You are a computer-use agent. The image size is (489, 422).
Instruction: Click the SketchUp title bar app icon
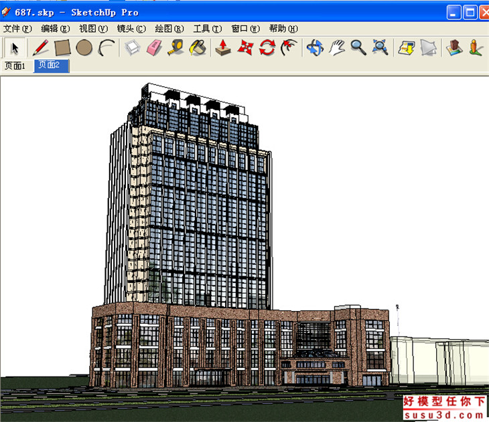click(x=6, y=12)
